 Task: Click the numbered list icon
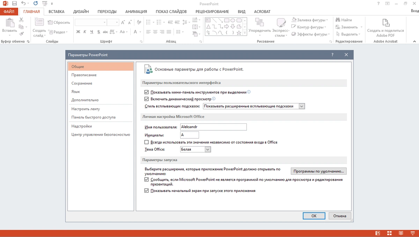[159, 22]
